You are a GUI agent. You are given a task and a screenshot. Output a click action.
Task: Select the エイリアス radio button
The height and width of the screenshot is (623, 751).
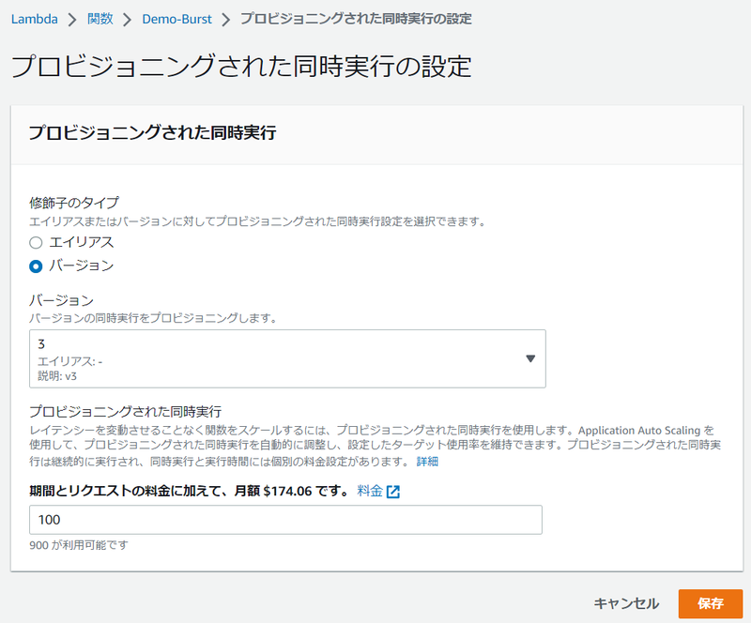point(36,243)
